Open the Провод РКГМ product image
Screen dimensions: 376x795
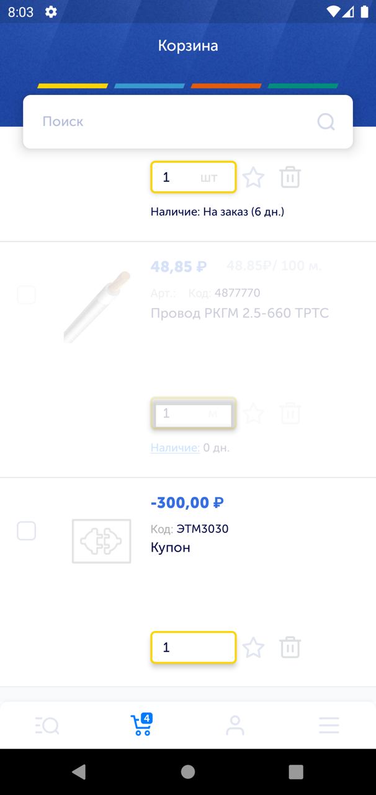click(97, 307)
